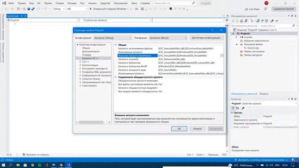Open the Отладка menu
This screenshot has height=168, width=299.
click(x=71, y=3)
